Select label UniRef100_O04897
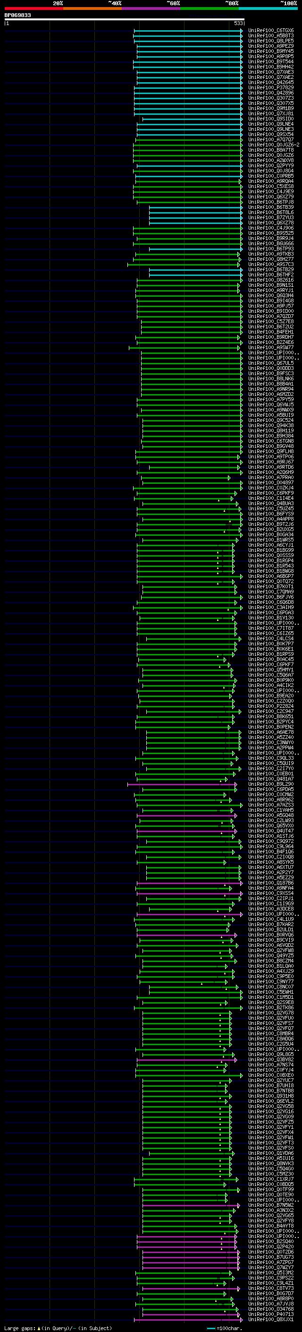Screen dimensions: 302x1332 pyautogui.click(x=271, y=482)
